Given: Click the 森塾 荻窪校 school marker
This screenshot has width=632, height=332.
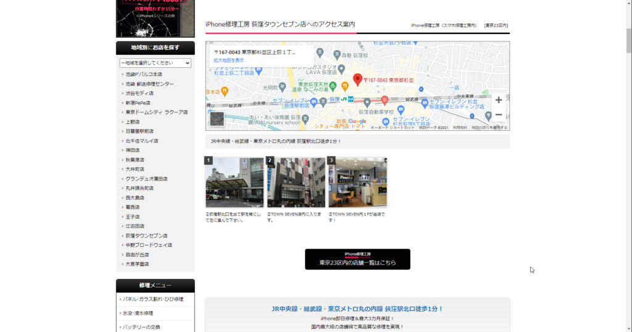Looking at the screenshot, I should [x=337, y=54].
